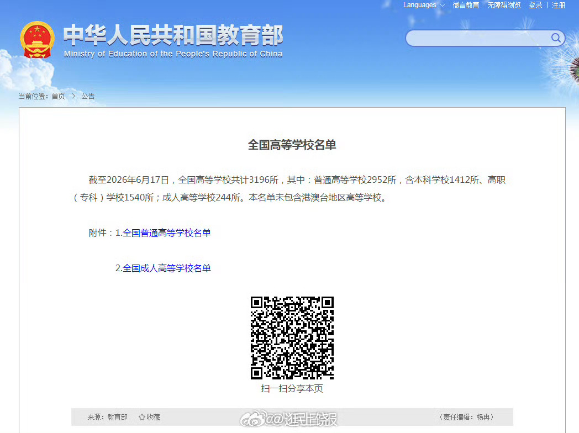579x433 pixels.
Task: Click the page title 全国高等学校名单
Action: click(292, 145)
